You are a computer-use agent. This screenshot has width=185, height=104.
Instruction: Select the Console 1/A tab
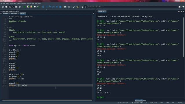point(102,12)
